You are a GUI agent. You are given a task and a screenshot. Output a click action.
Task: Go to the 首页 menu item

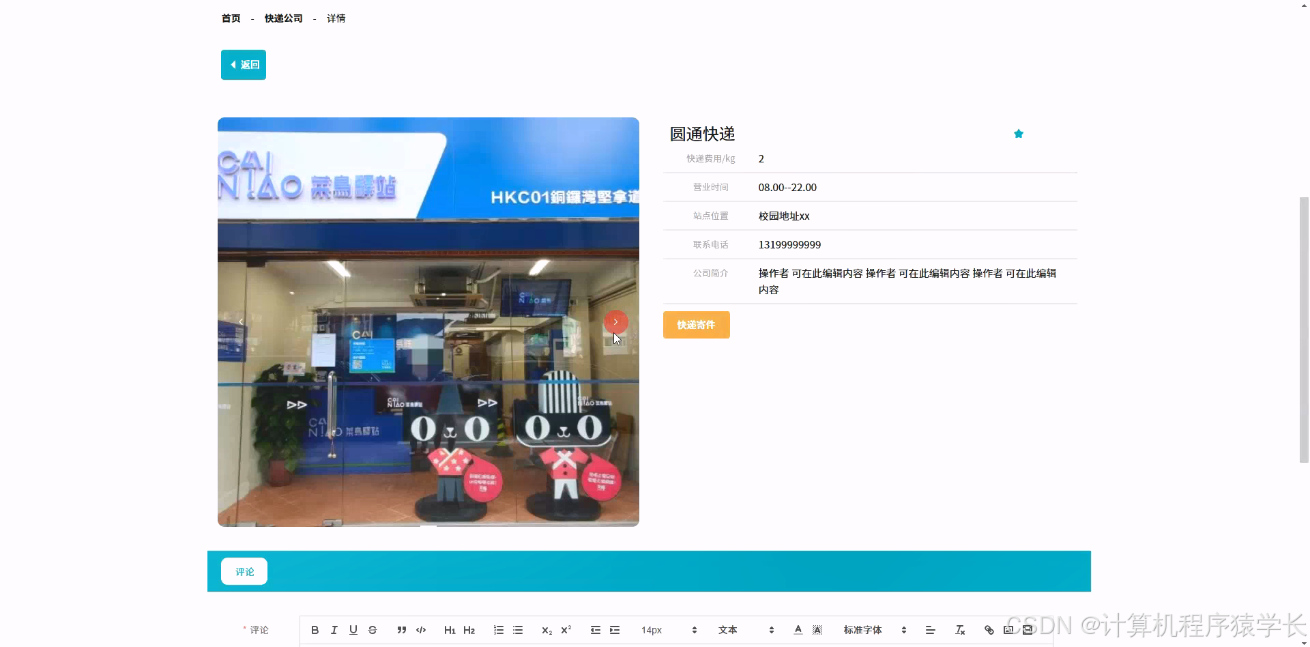[x=230, y=18]
